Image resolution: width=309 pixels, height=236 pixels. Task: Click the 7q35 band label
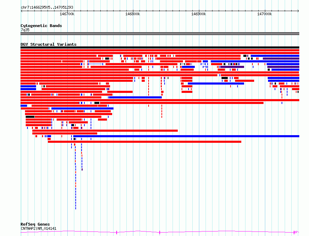[x=25, y=30]
